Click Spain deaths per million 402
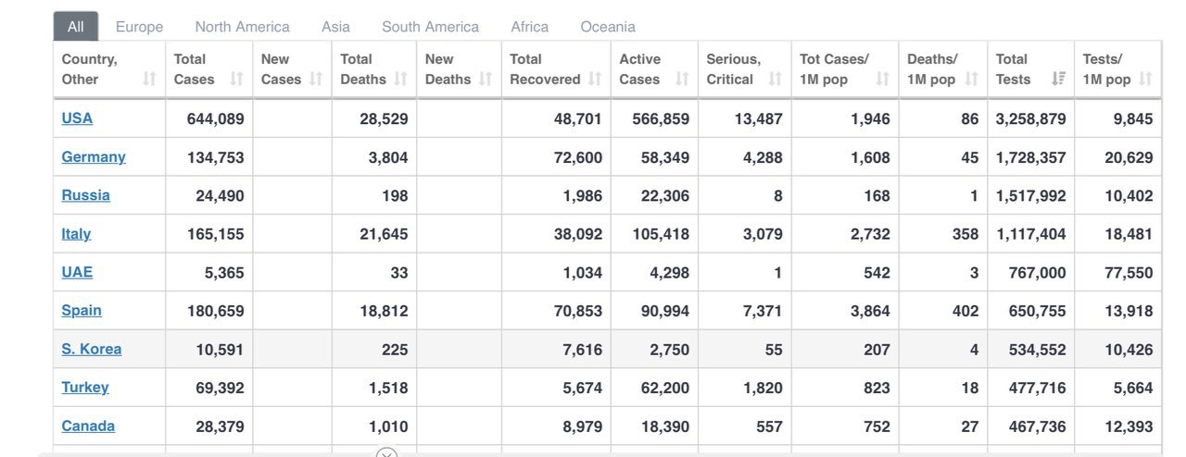Viewport: 1186px width, 457px height. tap(965, 311)
